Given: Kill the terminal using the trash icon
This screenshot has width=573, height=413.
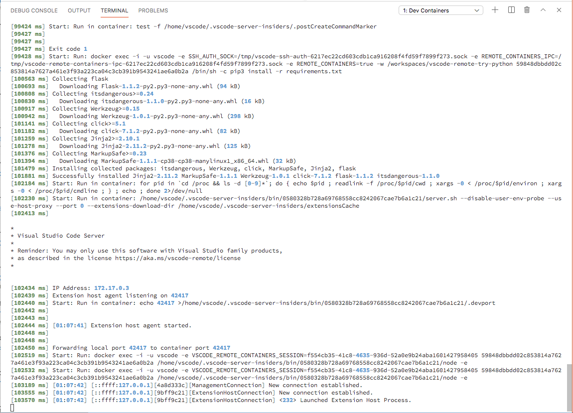Looking at the screenshot, I should tap(527, 9).
